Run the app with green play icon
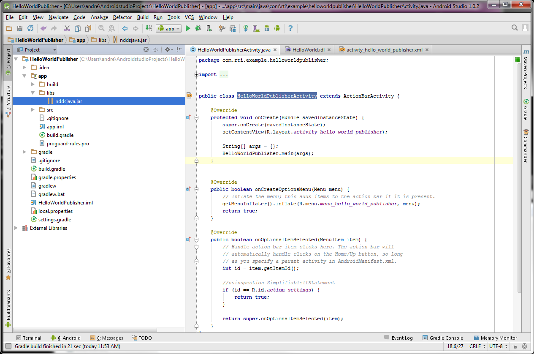Screen dimensions: 534x354 pos(188,28)
